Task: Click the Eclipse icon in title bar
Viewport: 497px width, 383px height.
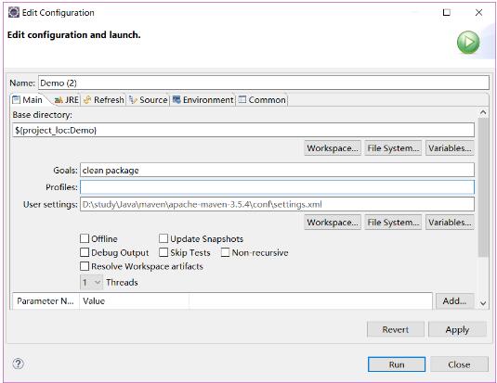Action: 14,12
